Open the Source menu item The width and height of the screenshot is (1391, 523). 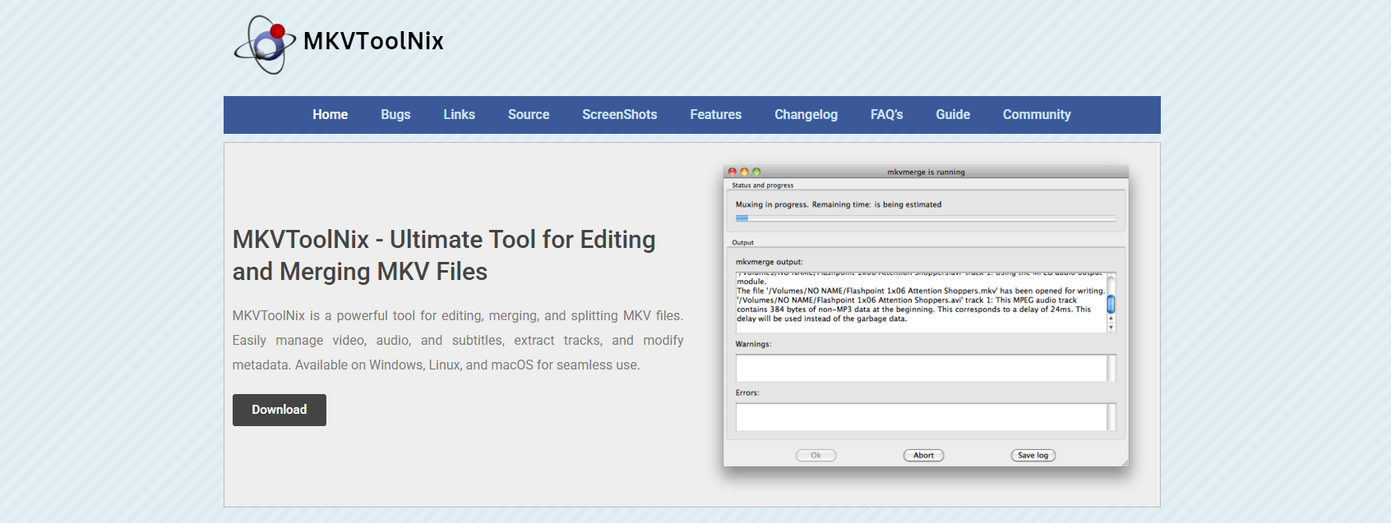point(529,115)
